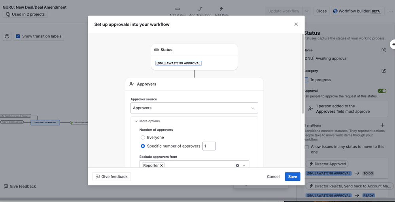Click the Add Rule lightning icon
Image resolution: width=395 pixels, height=202 pixels.
tap(221, 9)
